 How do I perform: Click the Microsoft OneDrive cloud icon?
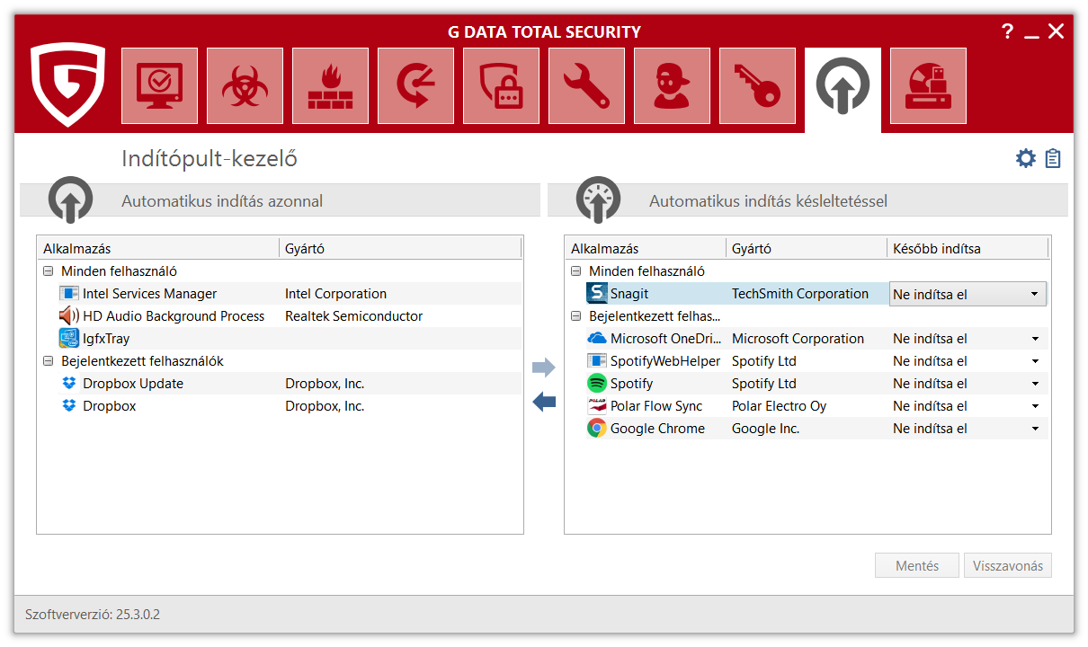pyautogui.click(x=597, y=339)
